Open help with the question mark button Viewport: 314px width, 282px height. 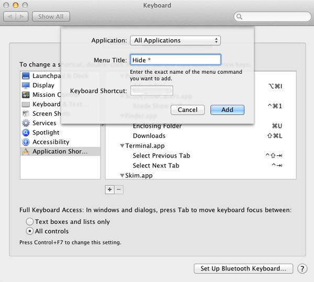302,268
